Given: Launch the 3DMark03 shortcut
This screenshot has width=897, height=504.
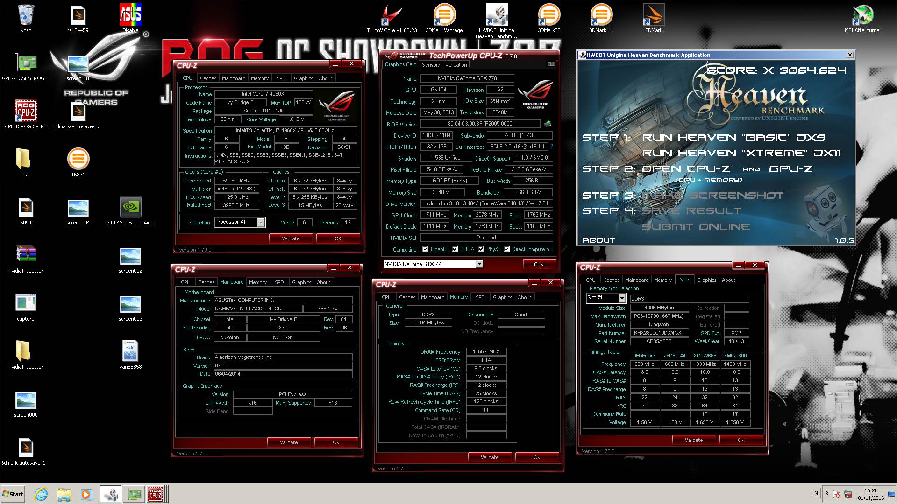Looking at the screenshot, I should [549, 19].
